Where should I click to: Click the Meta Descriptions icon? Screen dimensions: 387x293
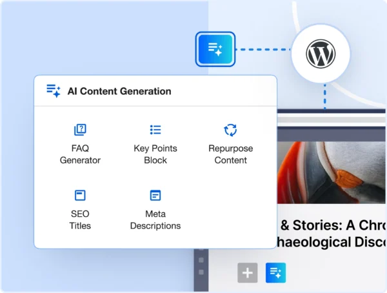pos(155,196)
